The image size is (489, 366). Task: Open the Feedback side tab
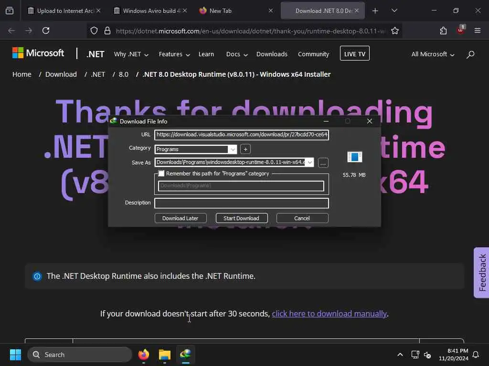[481, 273]
